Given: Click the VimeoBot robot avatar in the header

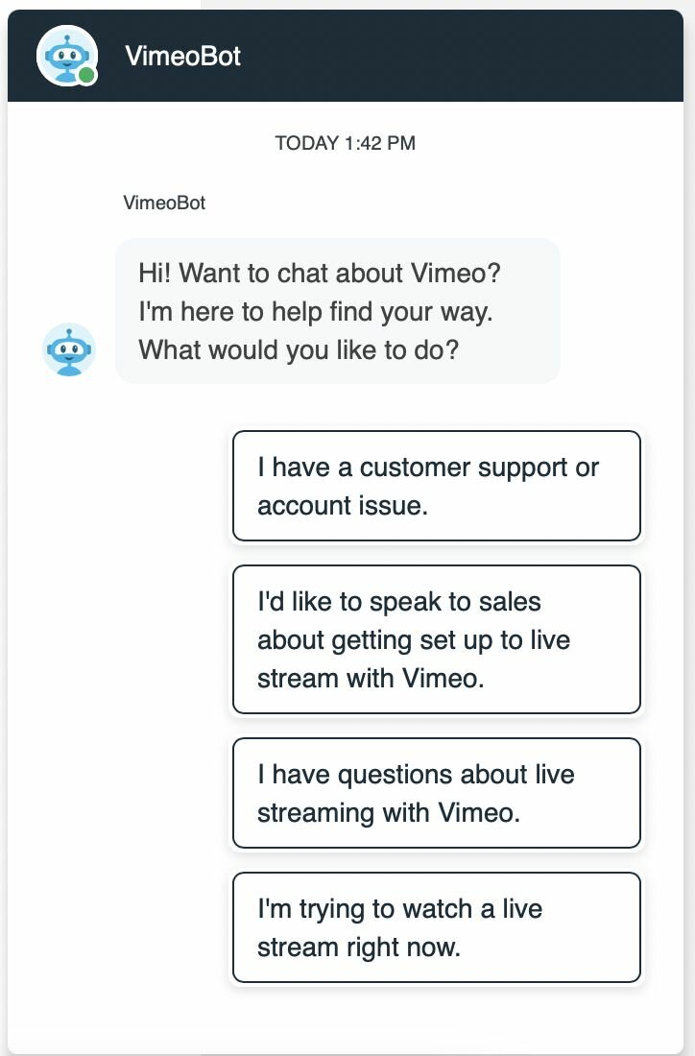Looking at the screenshot, I should coord(65,54).
